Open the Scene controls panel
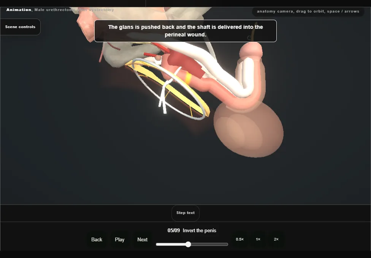Image resolution: width=371 pixels, height=258 pixels. 21,27
